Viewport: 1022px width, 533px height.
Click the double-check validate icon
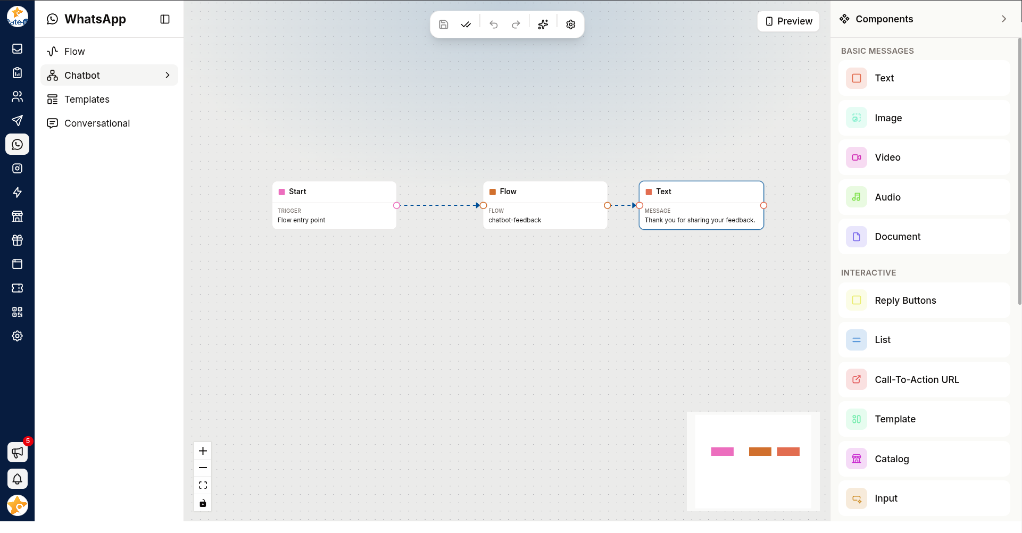tap(466, 24)
